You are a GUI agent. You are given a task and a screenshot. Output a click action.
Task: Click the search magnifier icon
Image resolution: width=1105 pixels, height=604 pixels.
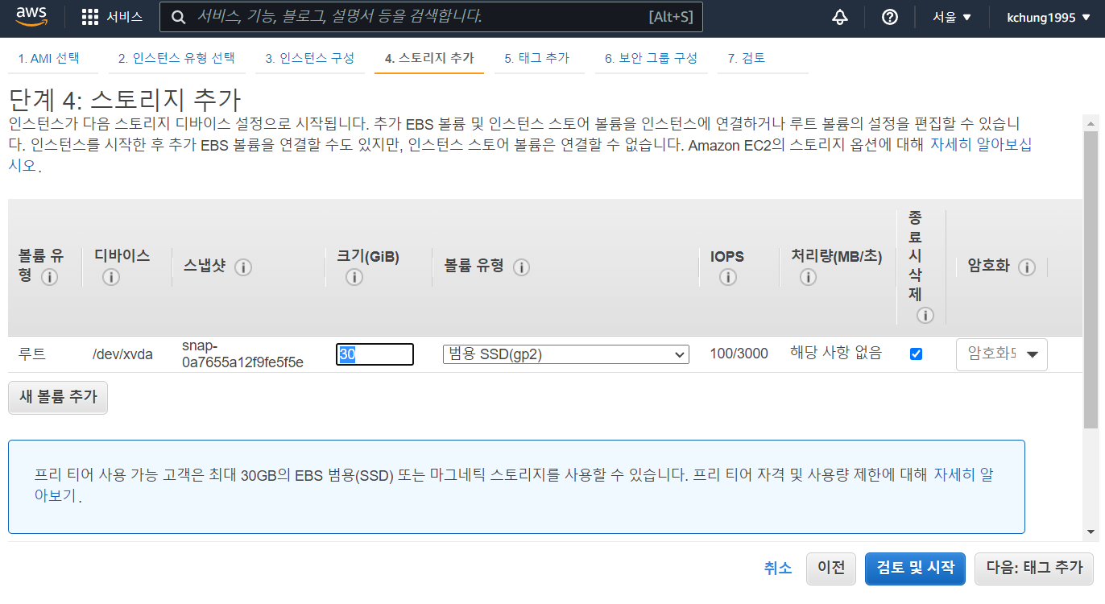(180, 17)
